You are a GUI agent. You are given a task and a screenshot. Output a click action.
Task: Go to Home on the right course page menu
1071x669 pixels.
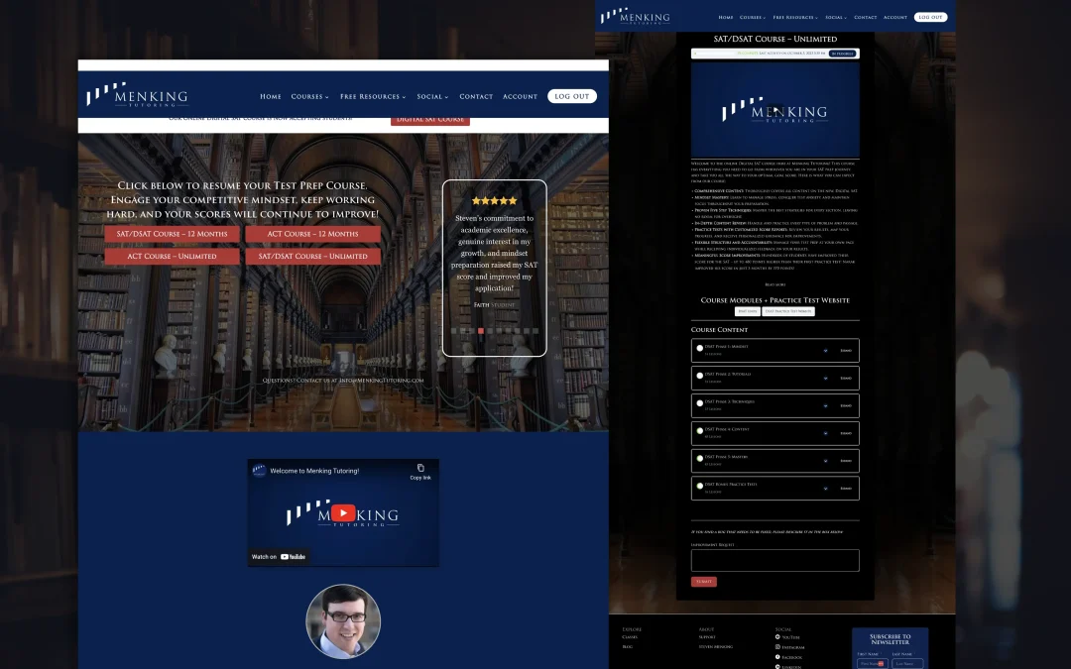(x=725, y=17)
